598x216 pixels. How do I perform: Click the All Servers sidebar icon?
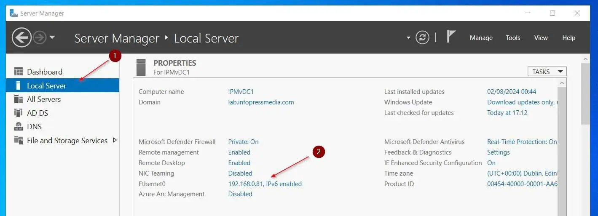[19, 99]
